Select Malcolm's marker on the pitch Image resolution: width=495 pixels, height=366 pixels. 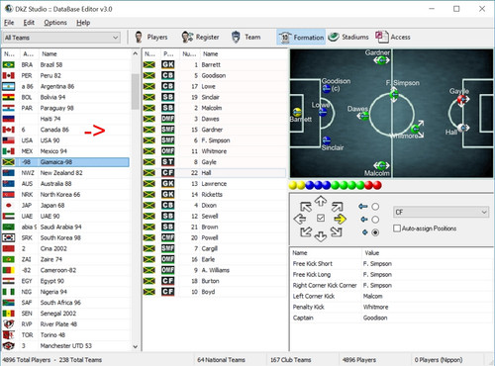pos(381,165)
